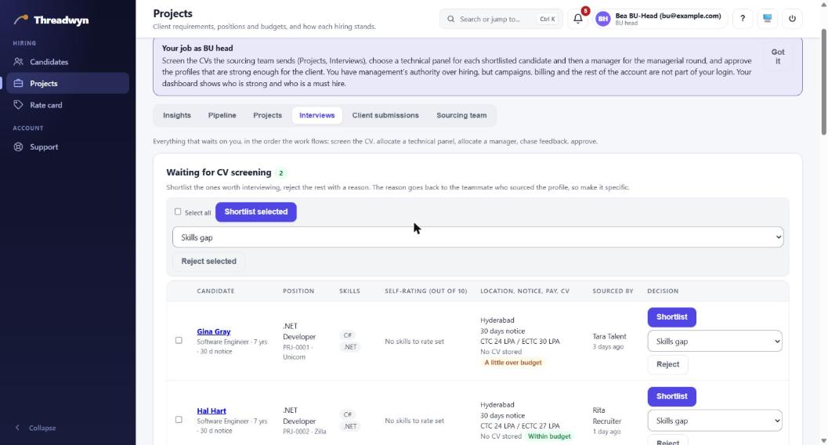Click the count badge beside Waiting for CV screening
Image resolution: width=828 pixels, height=445 pixels.
tap(281, 173)
